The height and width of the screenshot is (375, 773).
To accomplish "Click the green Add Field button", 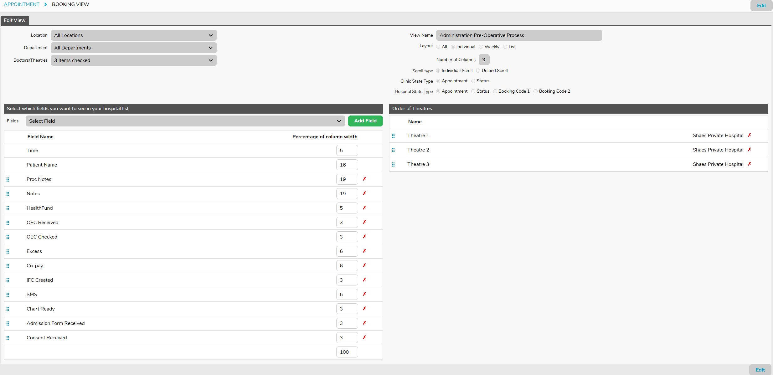I will coord(365,121).
